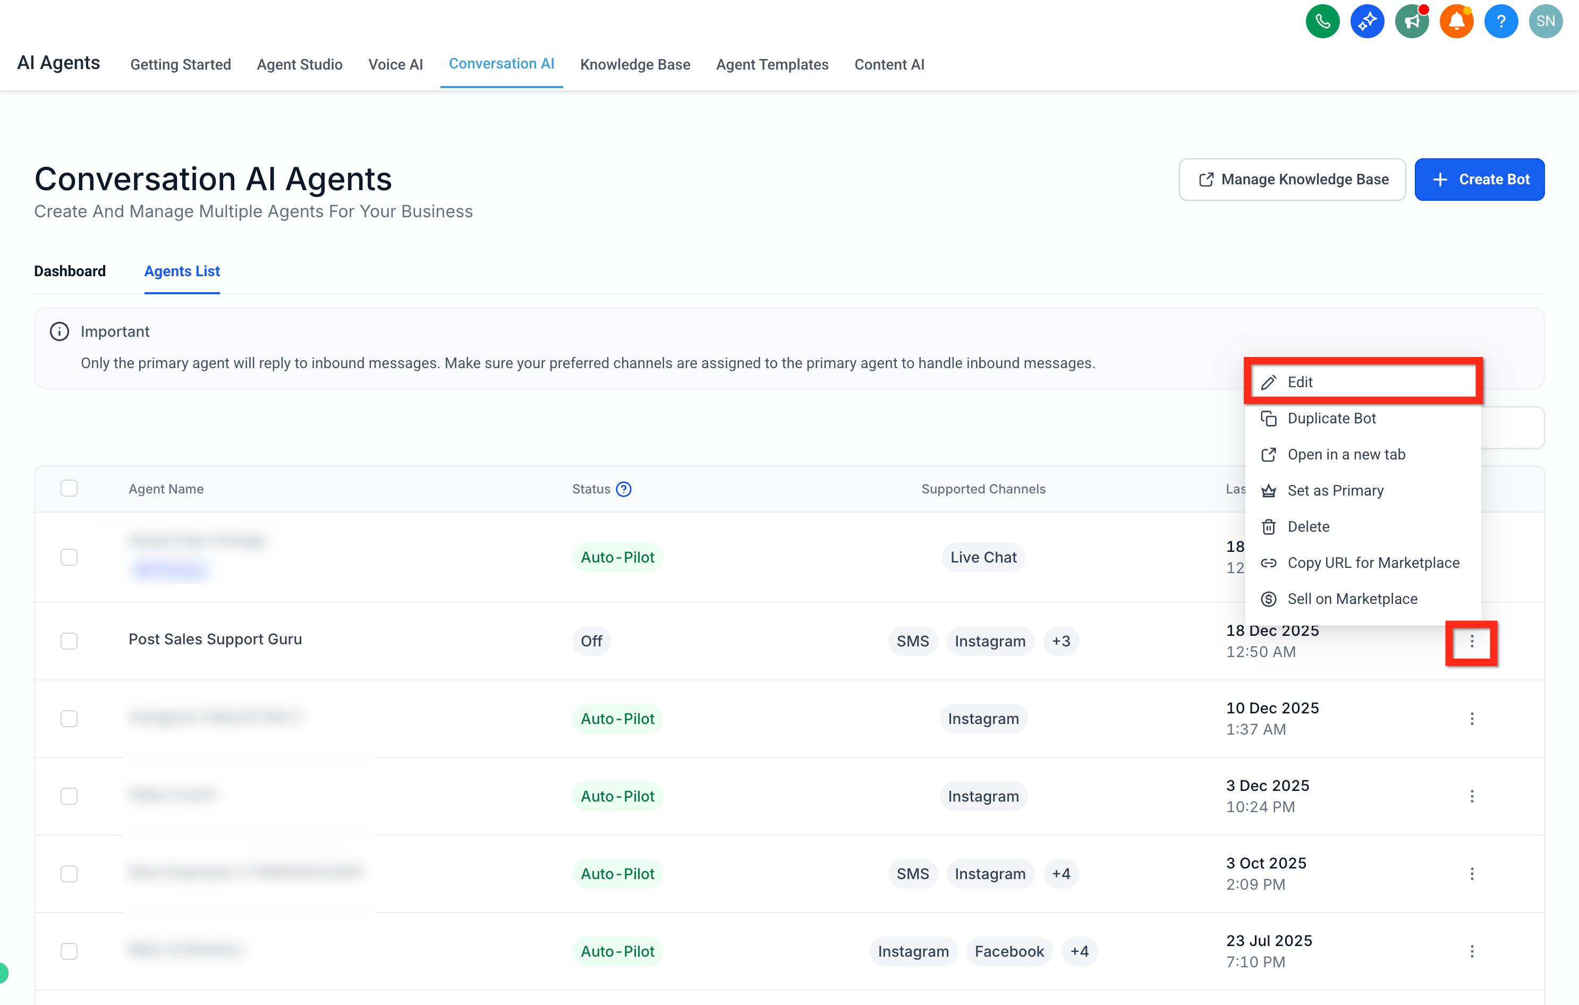Click the Live Chat channel badge

click(983, 557)
